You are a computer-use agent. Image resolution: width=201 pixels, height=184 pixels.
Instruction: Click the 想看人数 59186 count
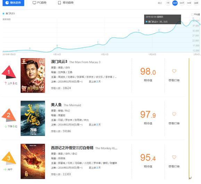(61, 131)
